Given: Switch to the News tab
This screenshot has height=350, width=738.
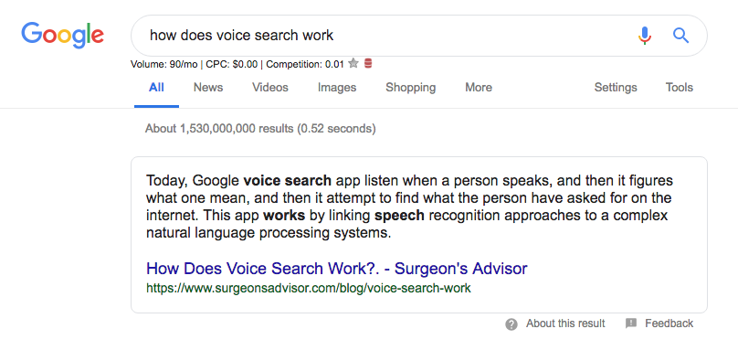Looking at the screenshot, I should [x=208, y=88].
